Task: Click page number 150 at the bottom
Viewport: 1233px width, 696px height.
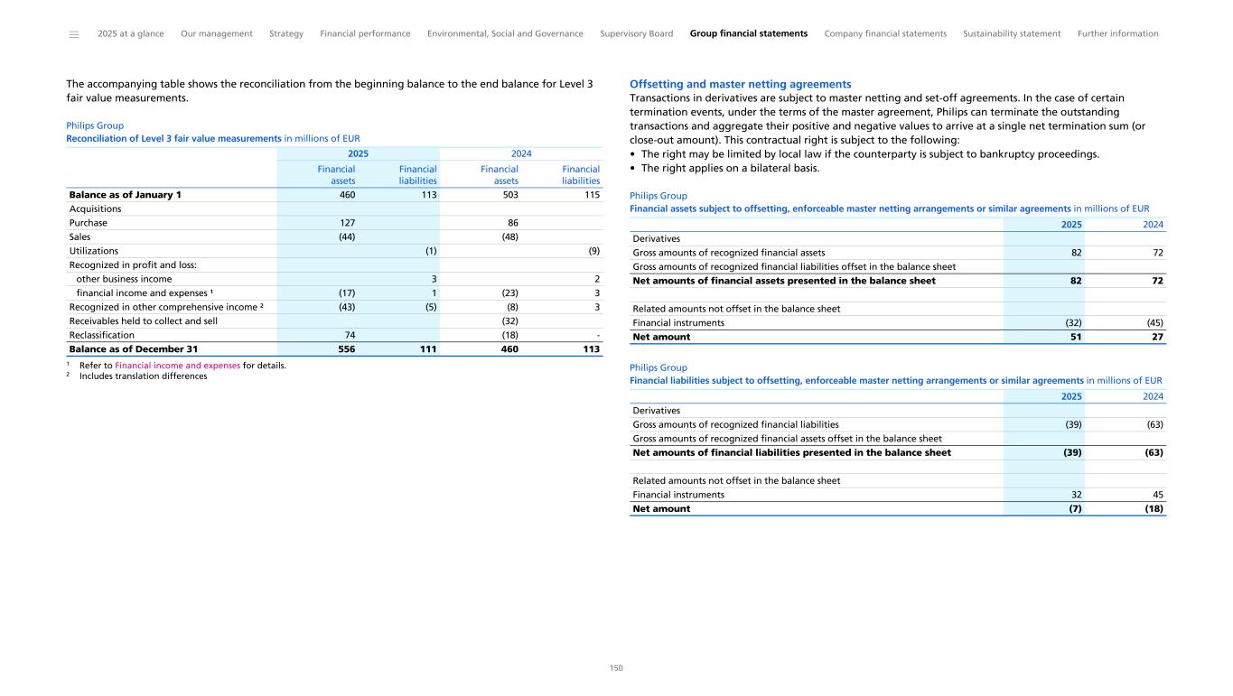Action: [x=616, y=668]
